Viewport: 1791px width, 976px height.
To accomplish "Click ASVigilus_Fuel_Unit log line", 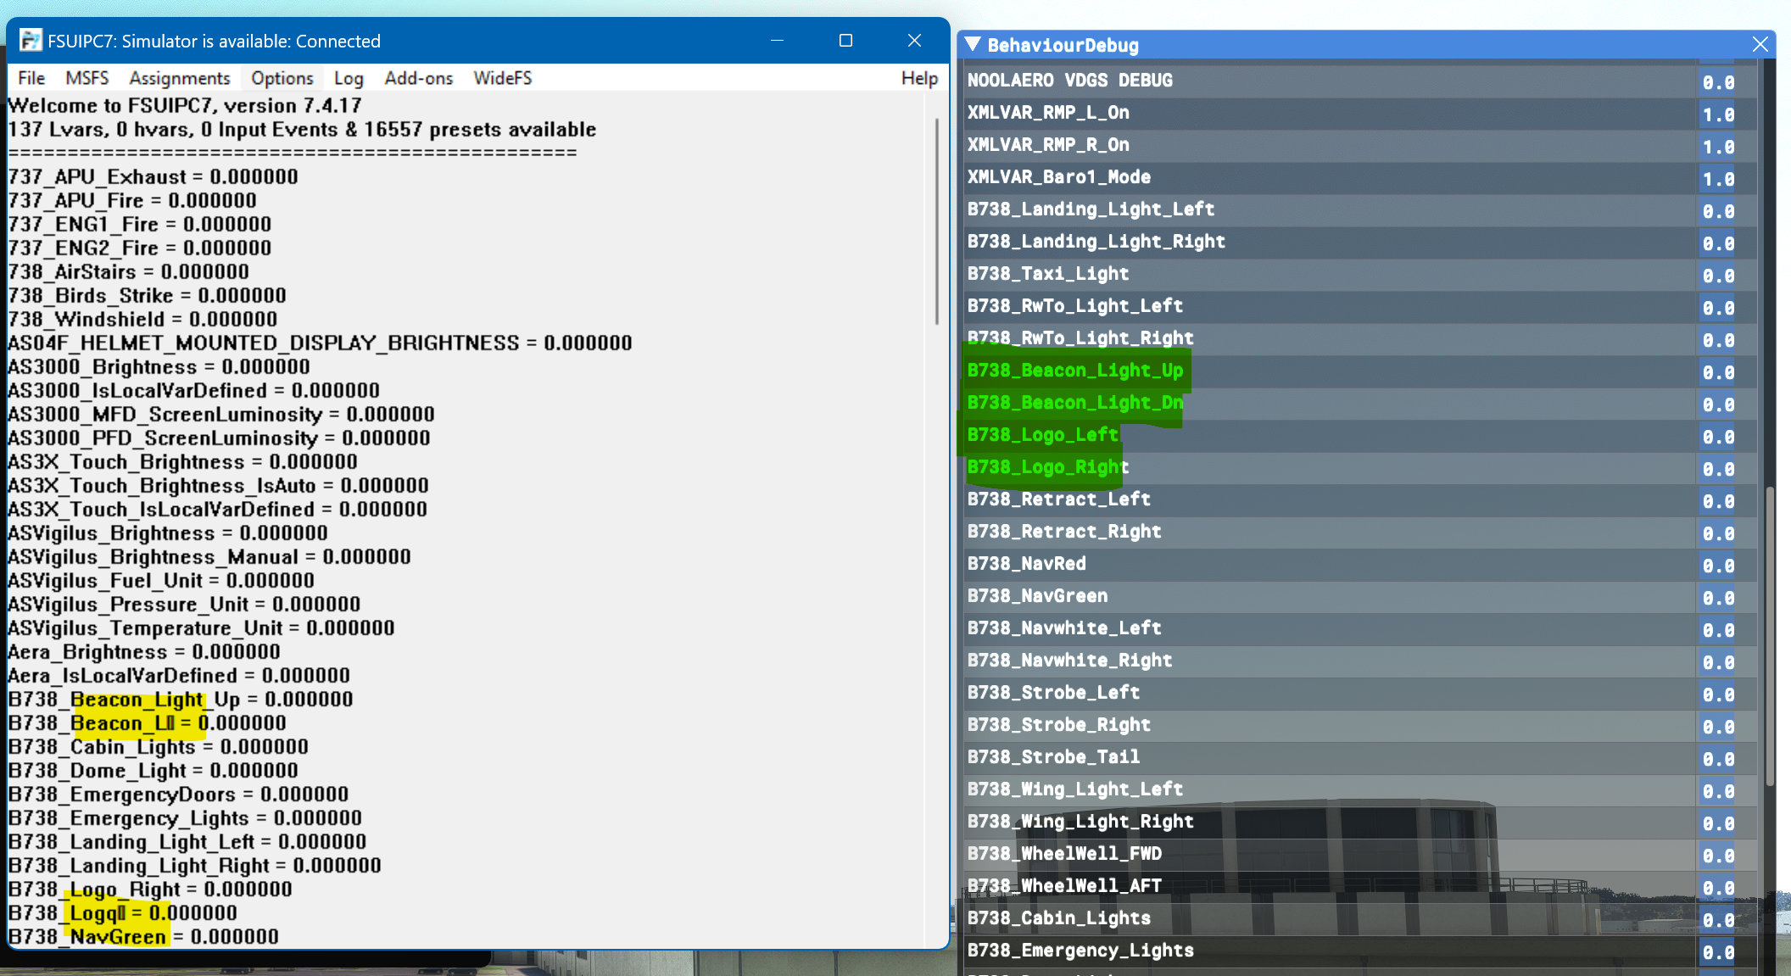I will coord(161,580).
